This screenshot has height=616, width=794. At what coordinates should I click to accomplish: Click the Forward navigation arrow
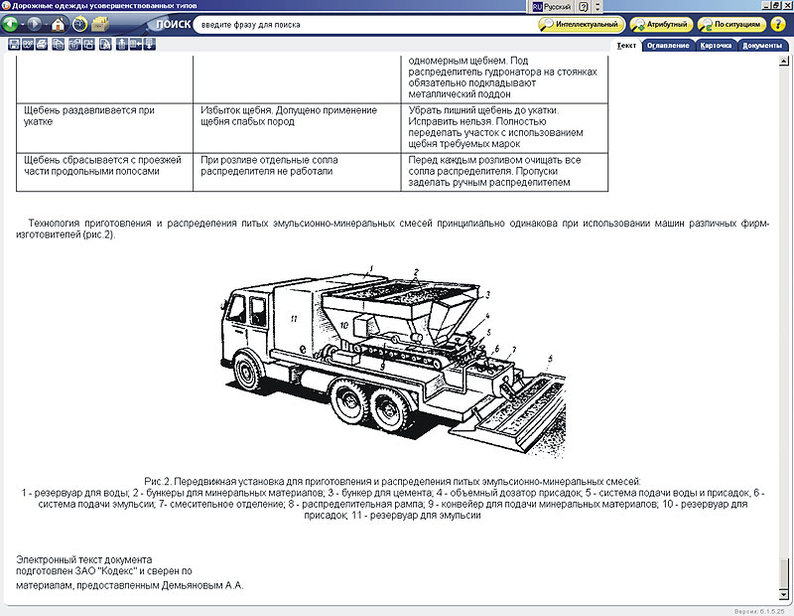34,24
